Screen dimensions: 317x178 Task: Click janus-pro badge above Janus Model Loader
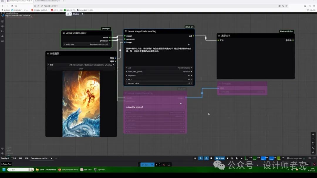[106, 29]
